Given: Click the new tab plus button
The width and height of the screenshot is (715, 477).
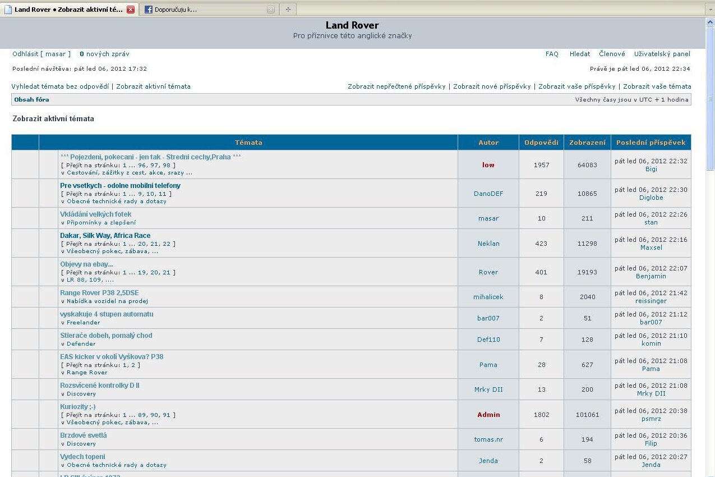Looking at the screenshot, I should (x=288, y=10).
